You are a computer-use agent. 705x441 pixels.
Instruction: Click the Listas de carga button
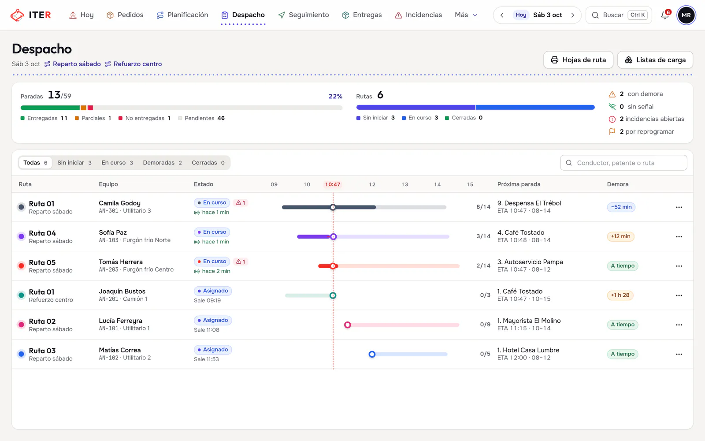pos(655,60)
